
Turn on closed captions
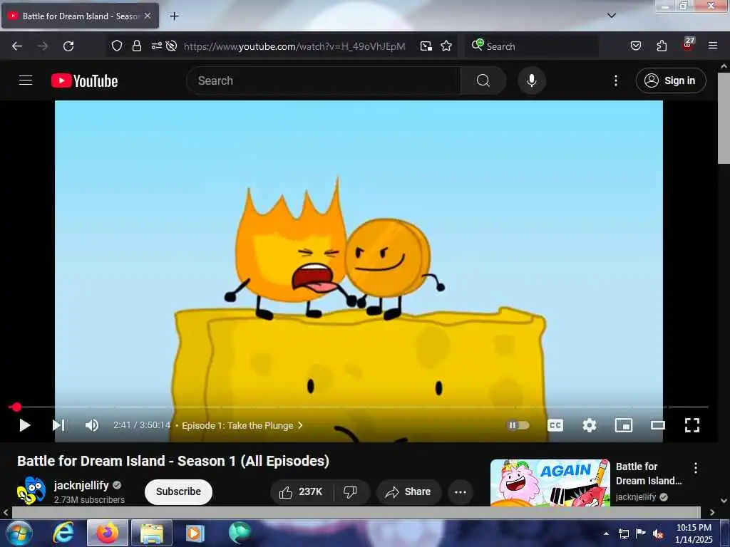(x=555, y=425)
